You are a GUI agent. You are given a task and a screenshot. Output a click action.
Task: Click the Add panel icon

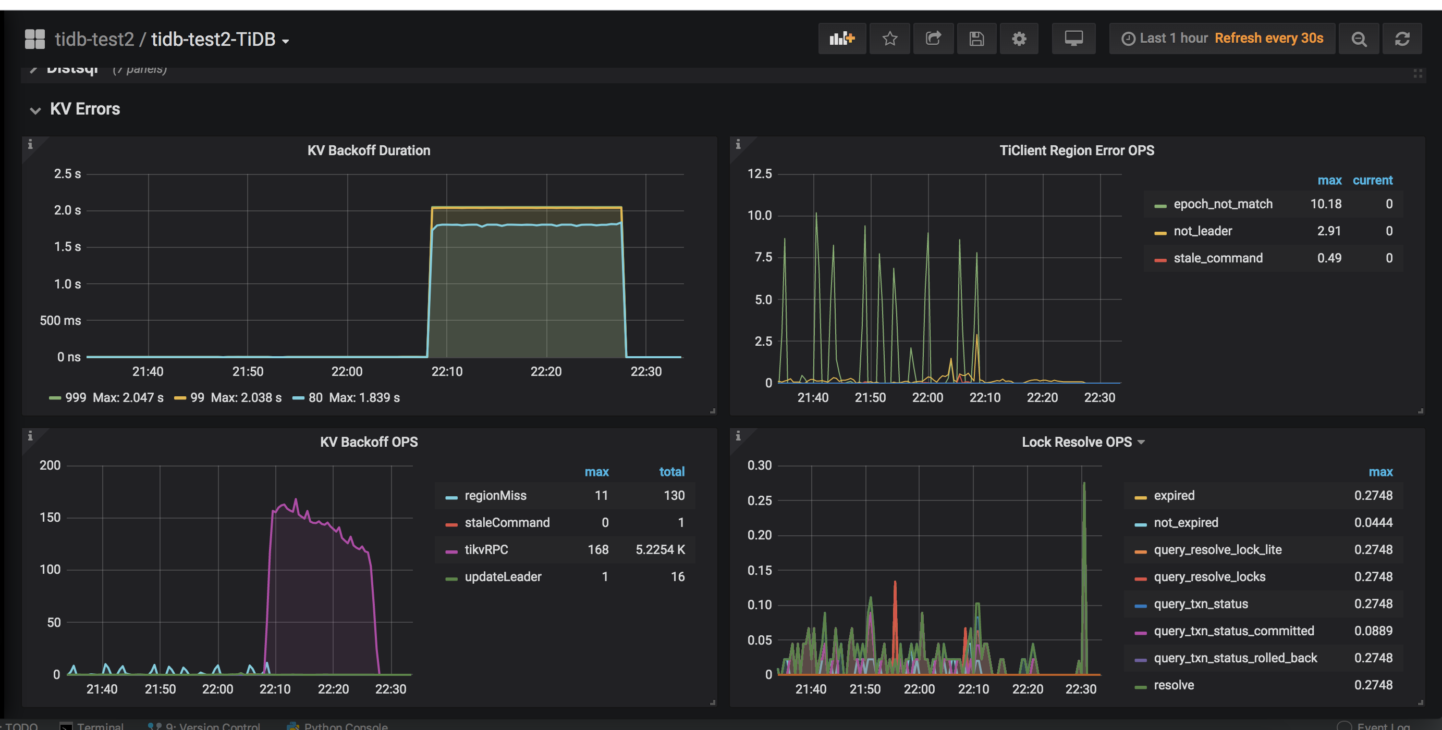point(841,39)
